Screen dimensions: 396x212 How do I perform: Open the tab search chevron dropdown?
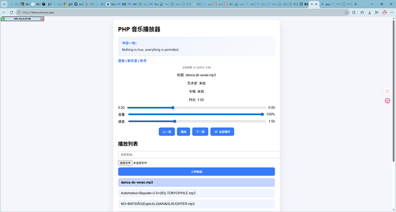tap(4, 4)
